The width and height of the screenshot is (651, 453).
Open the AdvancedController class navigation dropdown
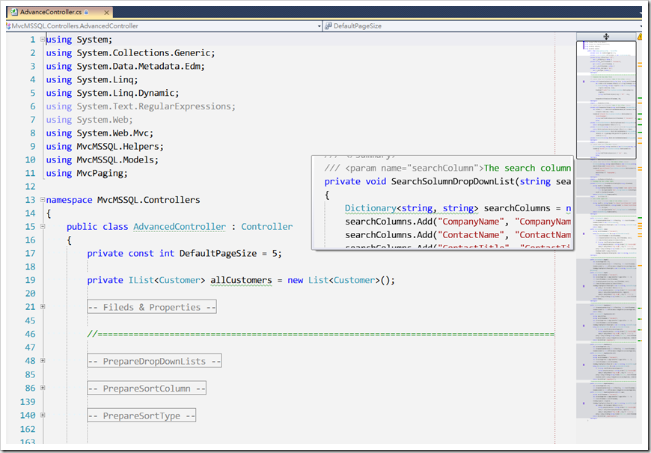click(x=319, y=25)
